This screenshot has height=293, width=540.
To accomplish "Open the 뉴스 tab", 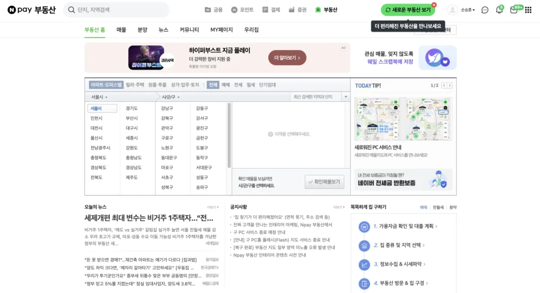I will [x=163, y=30].
